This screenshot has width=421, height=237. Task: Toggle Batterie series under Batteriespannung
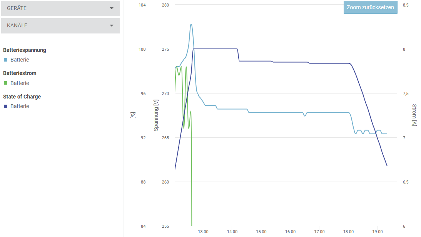(20, 60)
